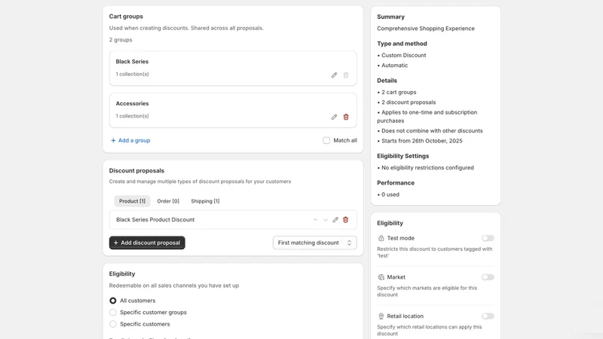Screen dimensions: 603x339
Task: Switch to the Order [0] tab
Action: tap(168, 201)
